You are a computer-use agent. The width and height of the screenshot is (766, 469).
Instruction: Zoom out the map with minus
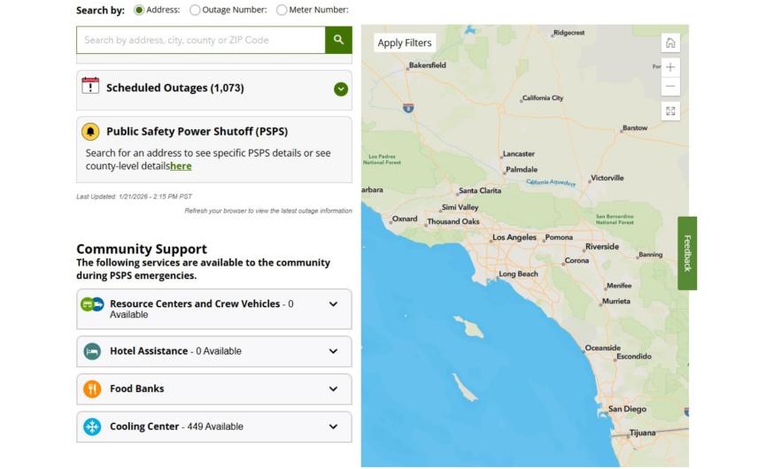tap(670, 87)
